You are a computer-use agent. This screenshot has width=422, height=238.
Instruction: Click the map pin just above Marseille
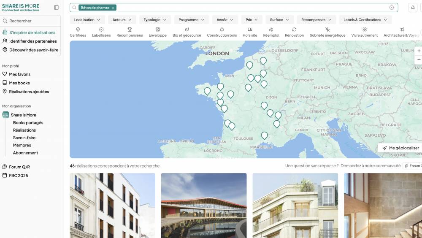point(265,135)
